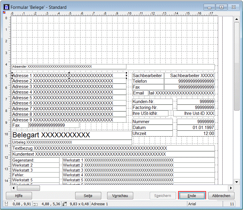Select the Werkstatt 4 XXXX field
Viewport: 243px width, 210px height.
(x=139, y=175)
